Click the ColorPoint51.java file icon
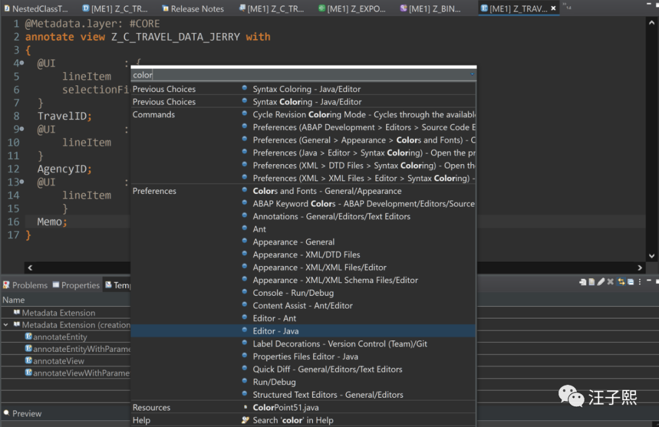Viewport: 659px width, 427px height. coord(245,407)
